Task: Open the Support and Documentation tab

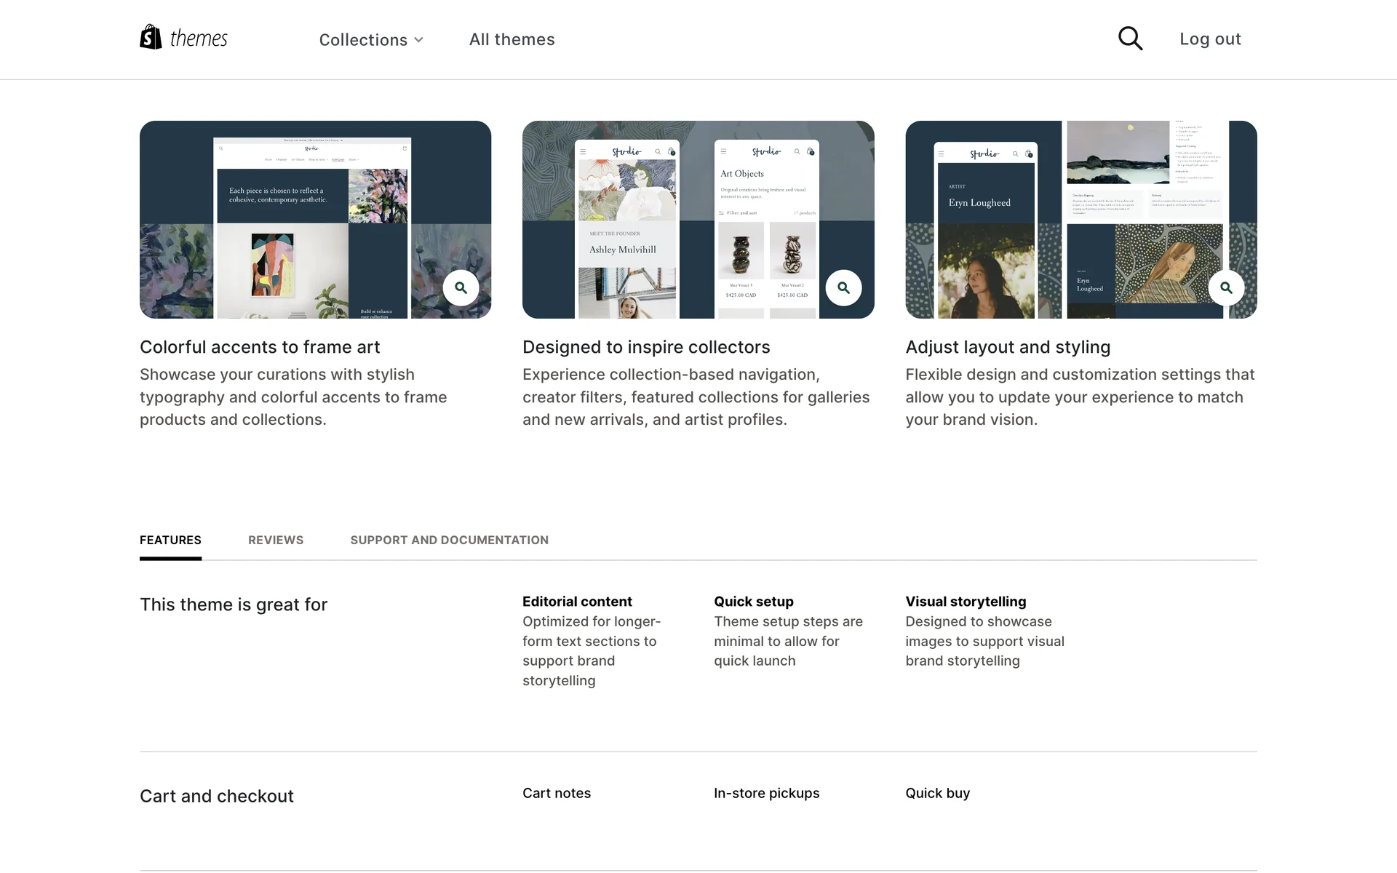Action: coord(449,540)
